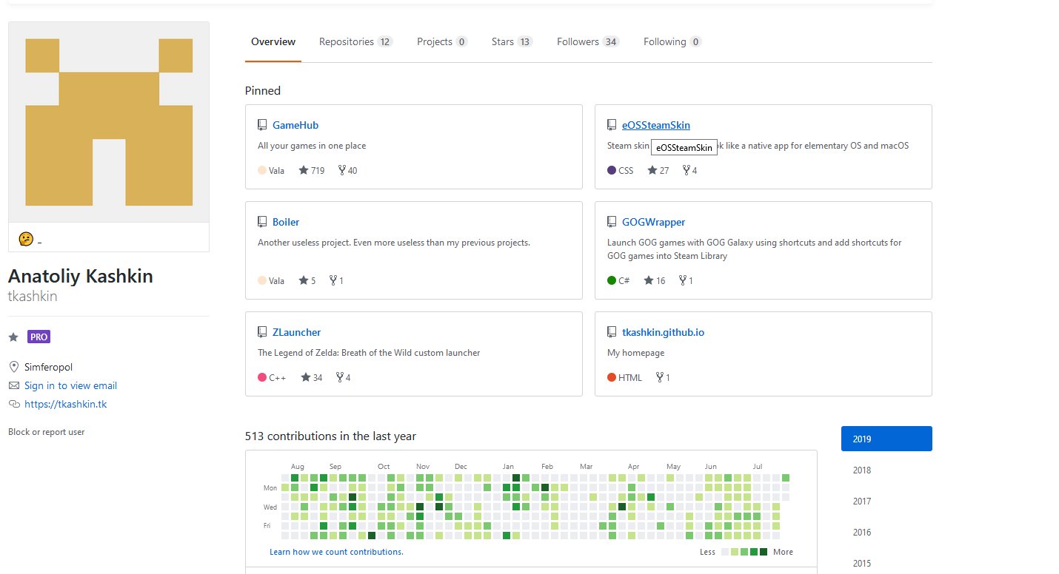Click the thinking face status emoji
Screen dimensions: 1059x574
pyautogui.click(x=26, y=238)
